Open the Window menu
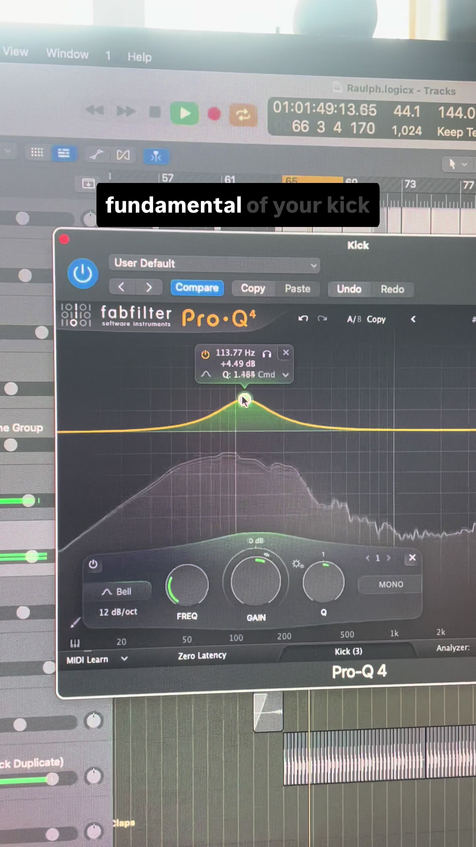The width and height of the screenshot is (476, 847). tap(67, 53)
